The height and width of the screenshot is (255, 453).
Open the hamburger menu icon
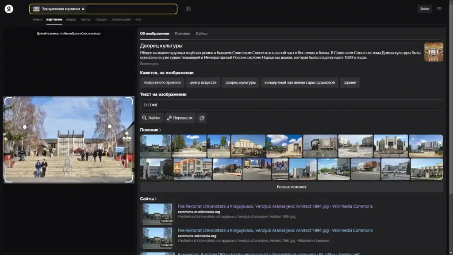click(x=439, y=9)
